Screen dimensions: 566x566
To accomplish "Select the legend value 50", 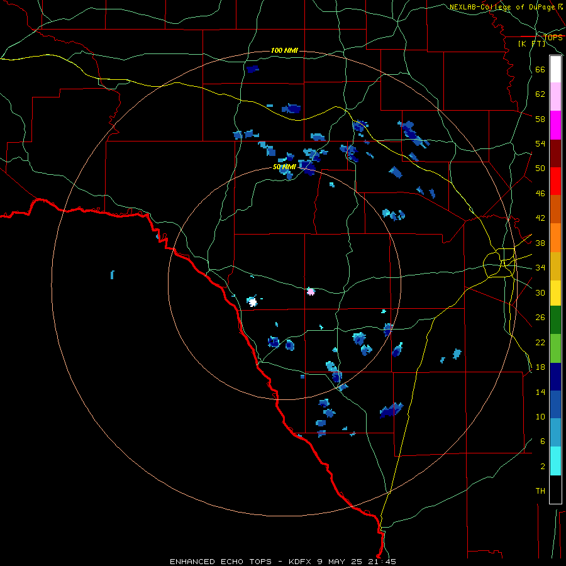I will tap(540, 169).
